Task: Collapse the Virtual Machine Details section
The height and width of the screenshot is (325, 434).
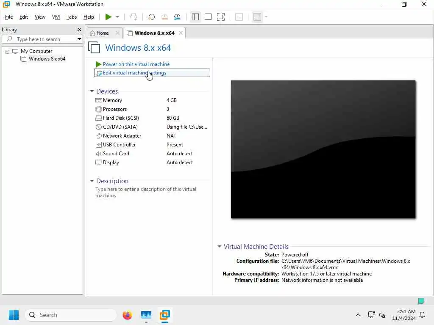Action: pyautogui.click(x=219, y=246)
